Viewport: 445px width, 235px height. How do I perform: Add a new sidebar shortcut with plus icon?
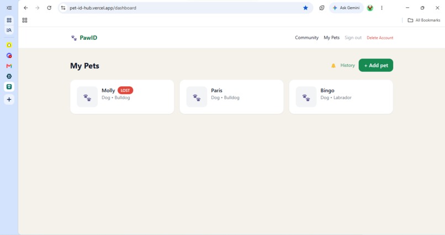point(9,100)
